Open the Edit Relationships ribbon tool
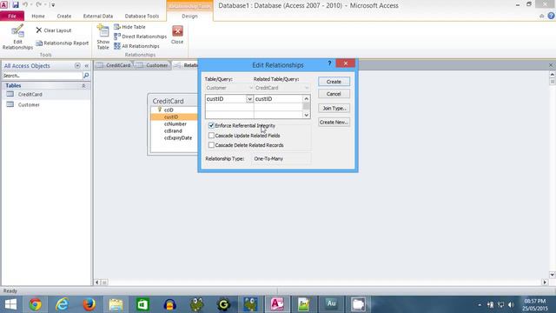 17,37
